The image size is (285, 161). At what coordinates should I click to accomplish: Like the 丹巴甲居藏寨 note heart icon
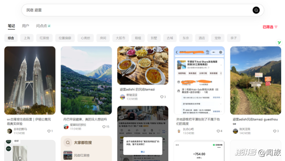[x=104, y=127]
